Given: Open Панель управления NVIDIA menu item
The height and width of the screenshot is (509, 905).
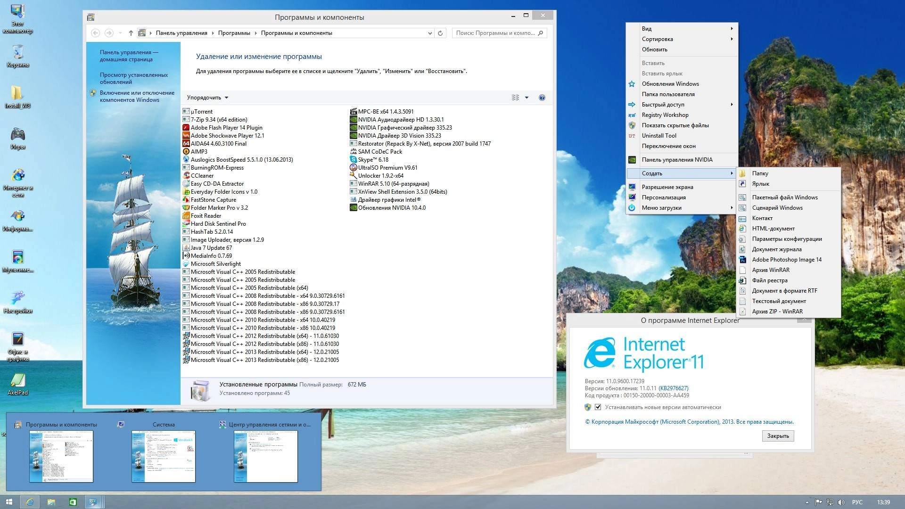Looking at the screenshot, I should pyautogui.click(x=682, y=160).
